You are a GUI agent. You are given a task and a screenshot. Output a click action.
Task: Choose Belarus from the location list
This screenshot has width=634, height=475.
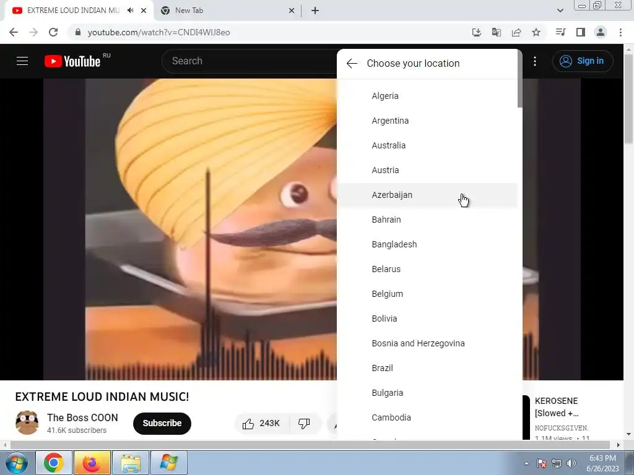point(427,269)
